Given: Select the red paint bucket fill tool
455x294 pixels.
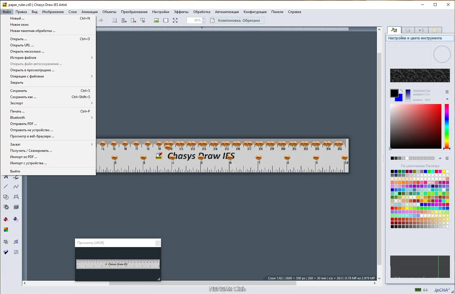Looking at the screenshot, I should point(6,219).
